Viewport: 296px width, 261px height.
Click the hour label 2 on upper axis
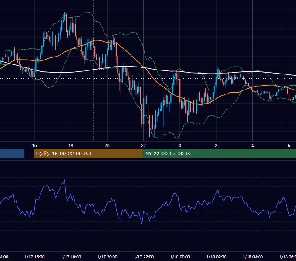(216, 146)
